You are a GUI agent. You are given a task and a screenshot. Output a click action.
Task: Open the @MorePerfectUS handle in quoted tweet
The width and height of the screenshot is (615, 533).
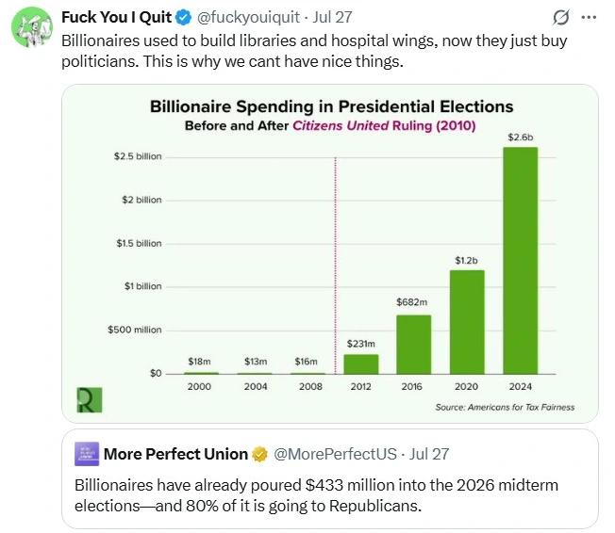(x=335, y=454)
